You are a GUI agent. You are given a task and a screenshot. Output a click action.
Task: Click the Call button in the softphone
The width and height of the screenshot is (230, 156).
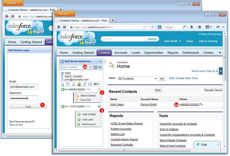pos(97,67)
